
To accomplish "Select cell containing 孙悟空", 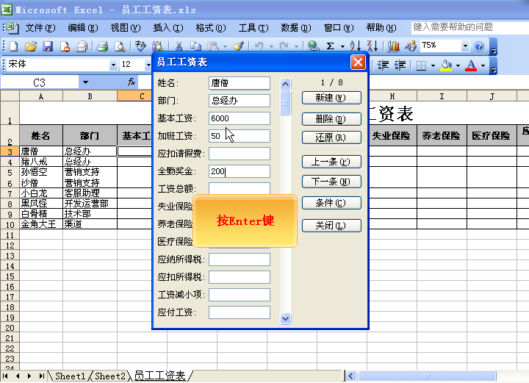I will (41, 172).
